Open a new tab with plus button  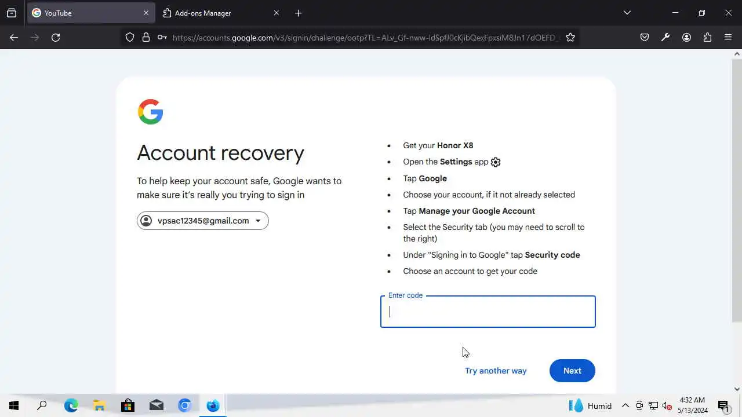tap(298, 13)
